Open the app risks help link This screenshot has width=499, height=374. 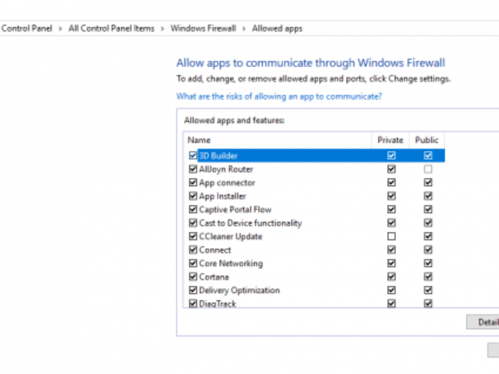point(279,96)
